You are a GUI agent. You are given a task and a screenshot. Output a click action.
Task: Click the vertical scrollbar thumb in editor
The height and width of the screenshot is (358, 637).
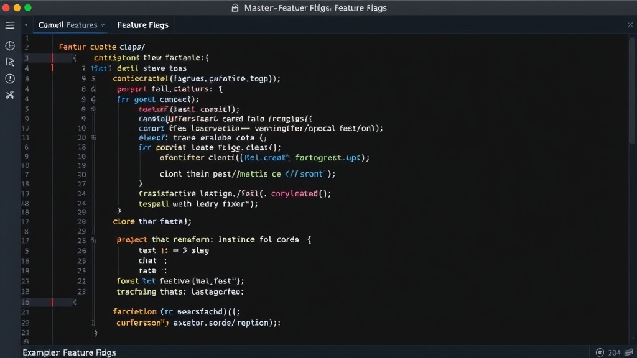coord(632,89)
